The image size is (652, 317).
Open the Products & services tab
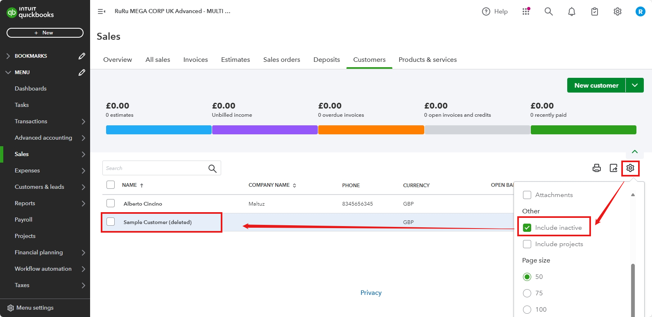pyautogui.click(x=428, y=59)
